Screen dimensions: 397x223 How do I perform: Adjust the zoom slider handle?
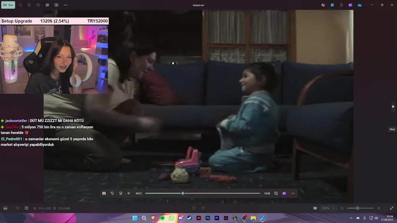point(358,208)
